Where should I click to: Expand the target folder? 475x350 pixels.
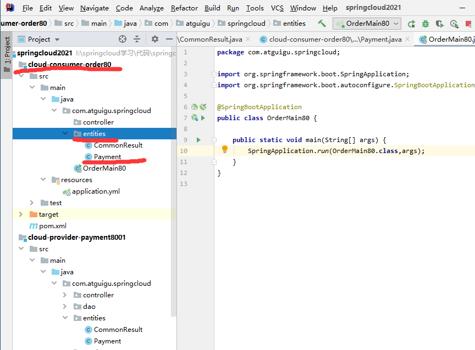pos(20,214)
